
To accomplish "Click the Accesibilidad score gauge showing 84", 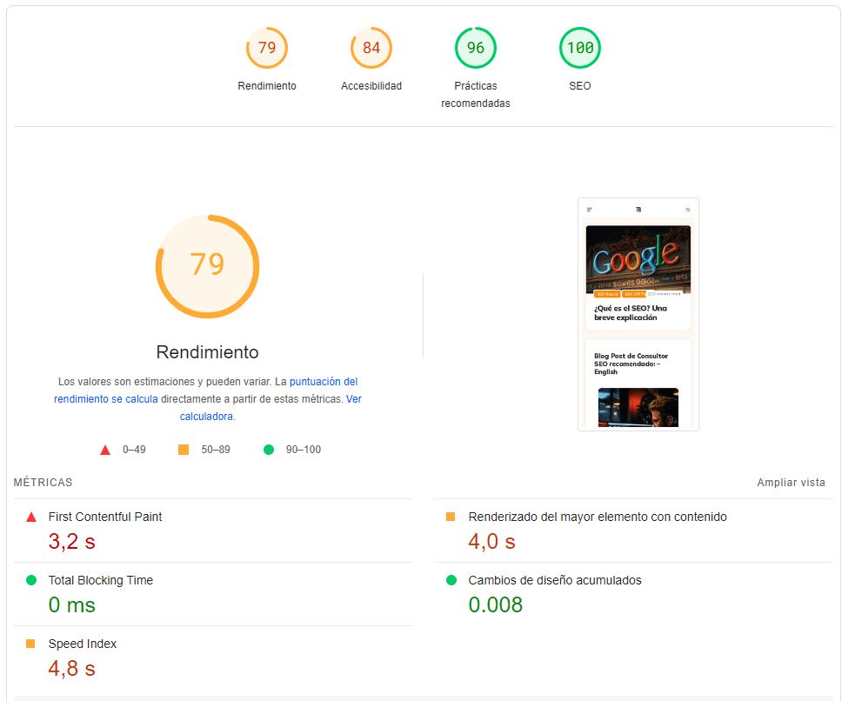I will (371, 48).
